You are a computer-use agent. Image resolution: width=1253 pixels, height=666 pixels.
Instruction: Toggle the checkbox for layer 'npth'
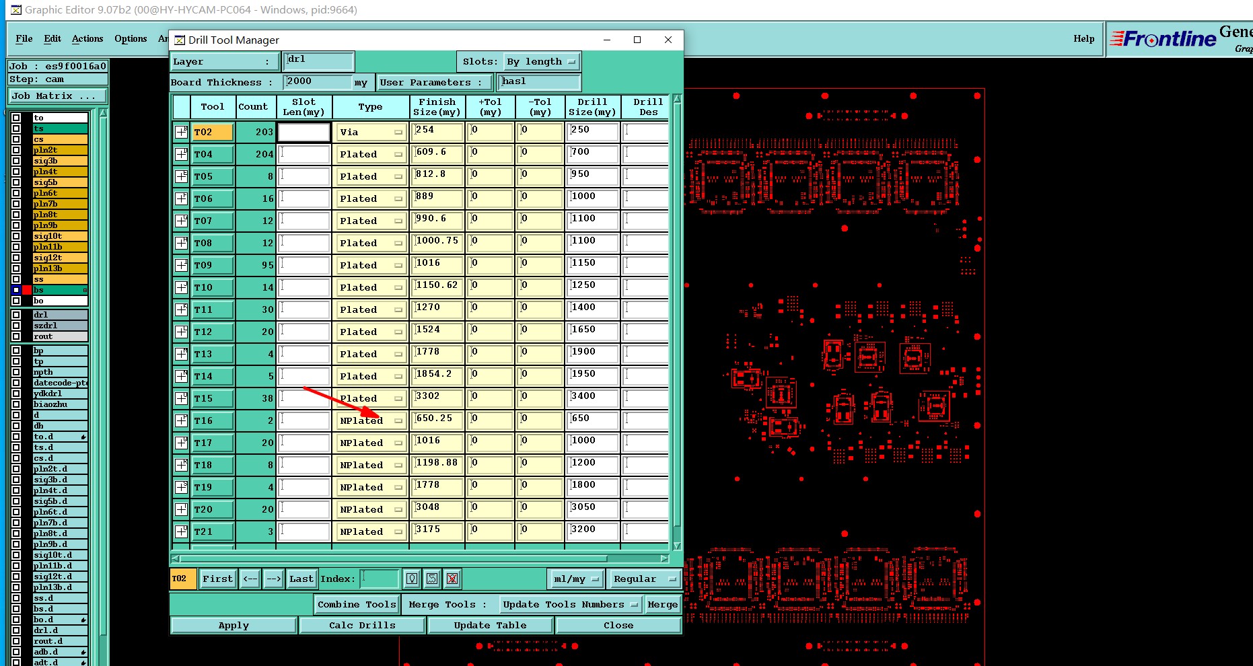pos(16,372)
